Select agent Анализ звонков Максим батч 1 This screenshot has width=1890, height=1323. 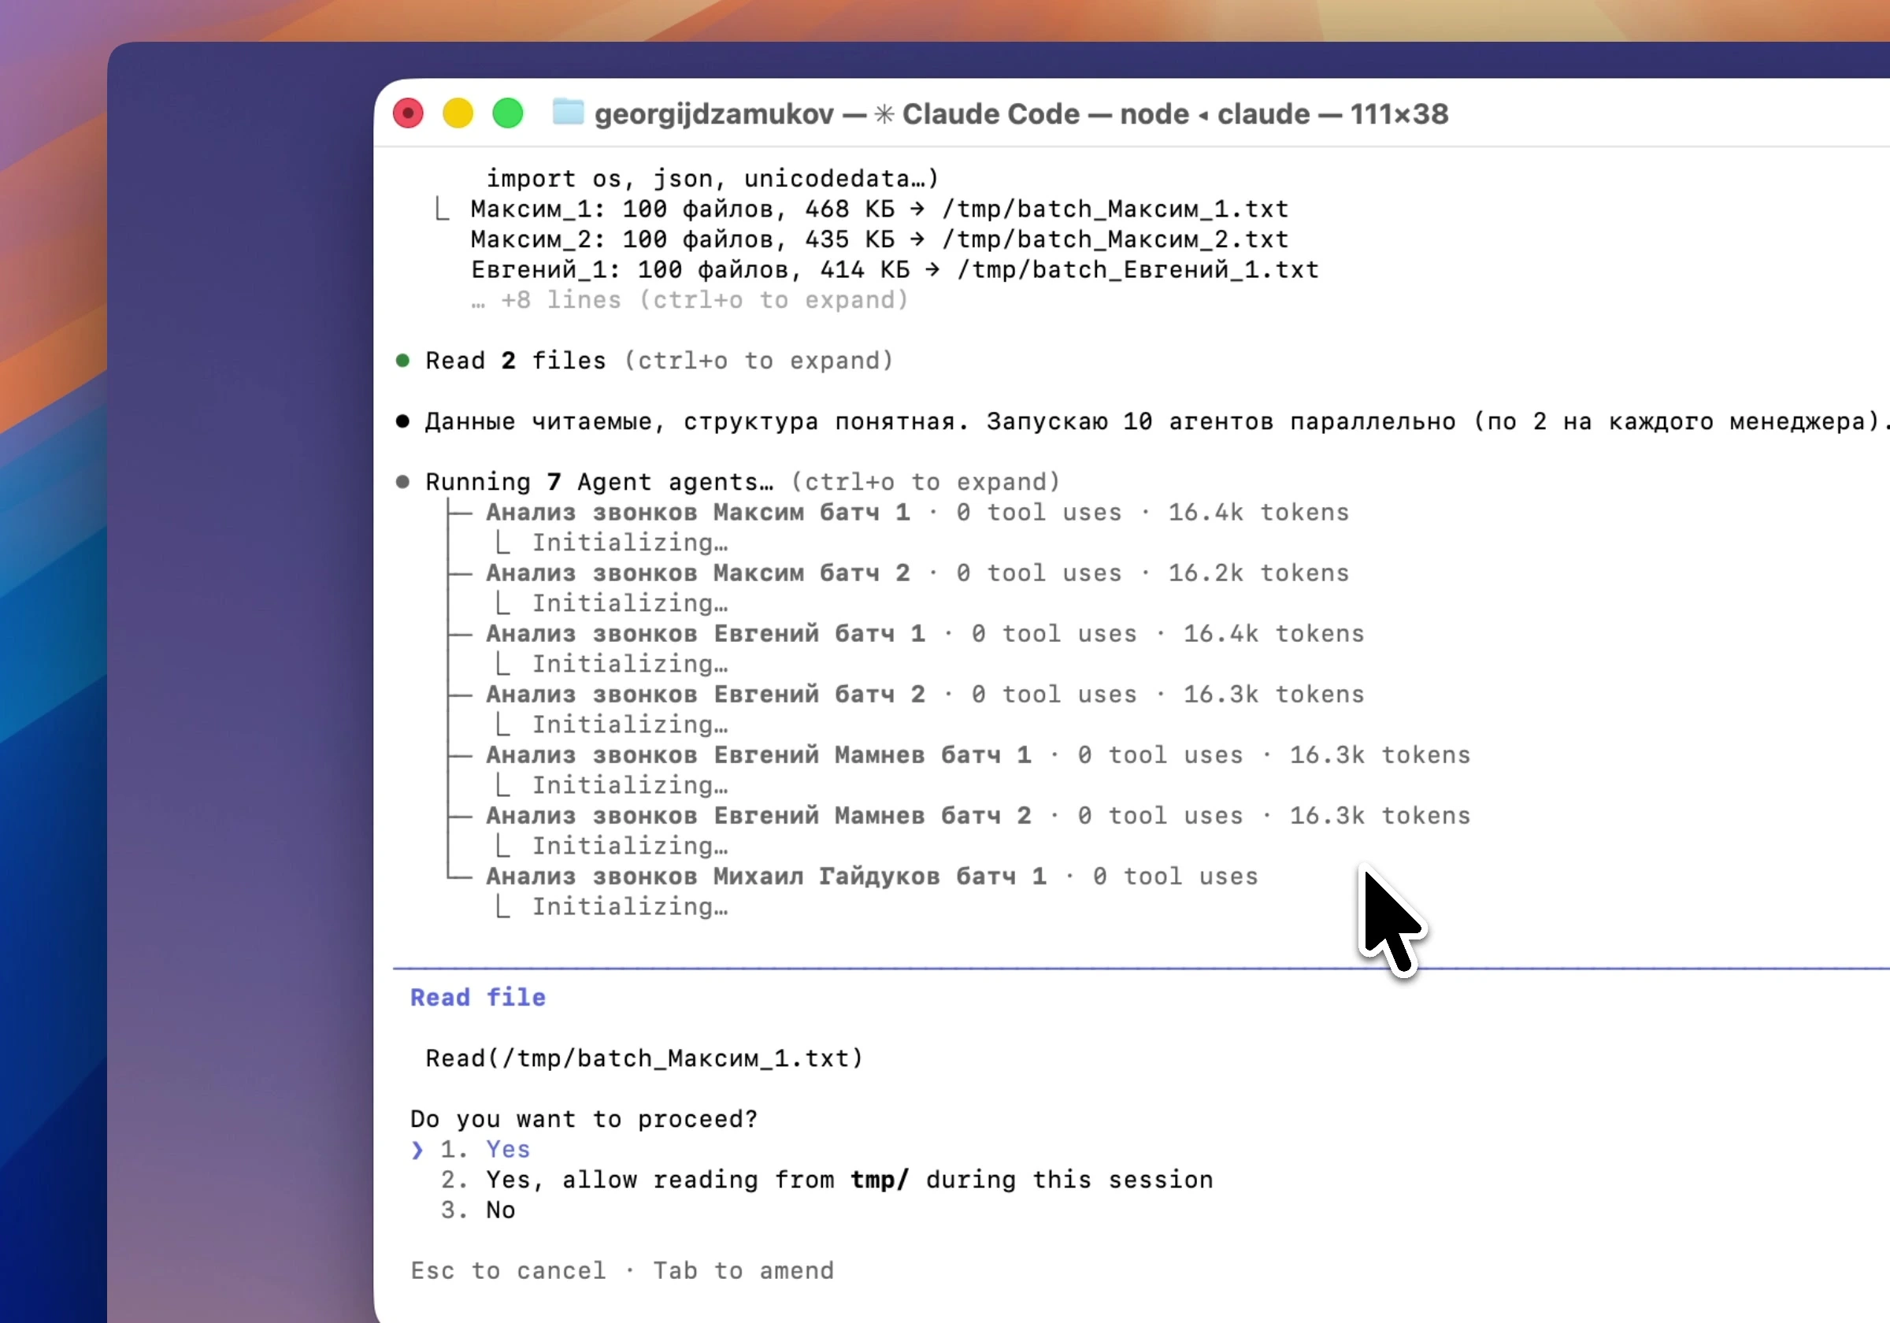click(x=697, y=512)
